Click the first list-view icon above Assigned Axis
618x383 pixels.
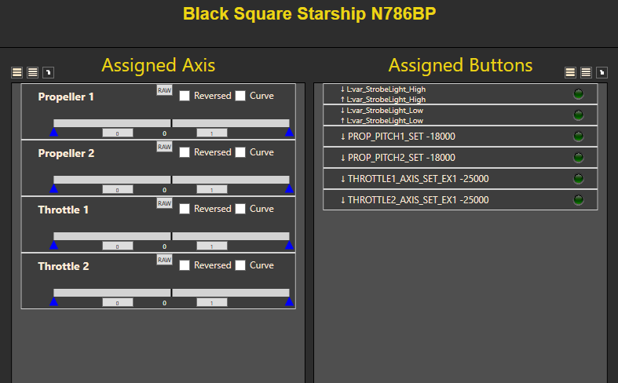click(16, 72)
